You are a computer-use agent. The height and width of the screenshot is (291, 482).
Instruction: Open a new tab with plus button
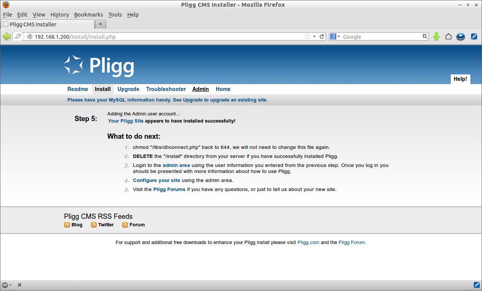pos(101,24)
